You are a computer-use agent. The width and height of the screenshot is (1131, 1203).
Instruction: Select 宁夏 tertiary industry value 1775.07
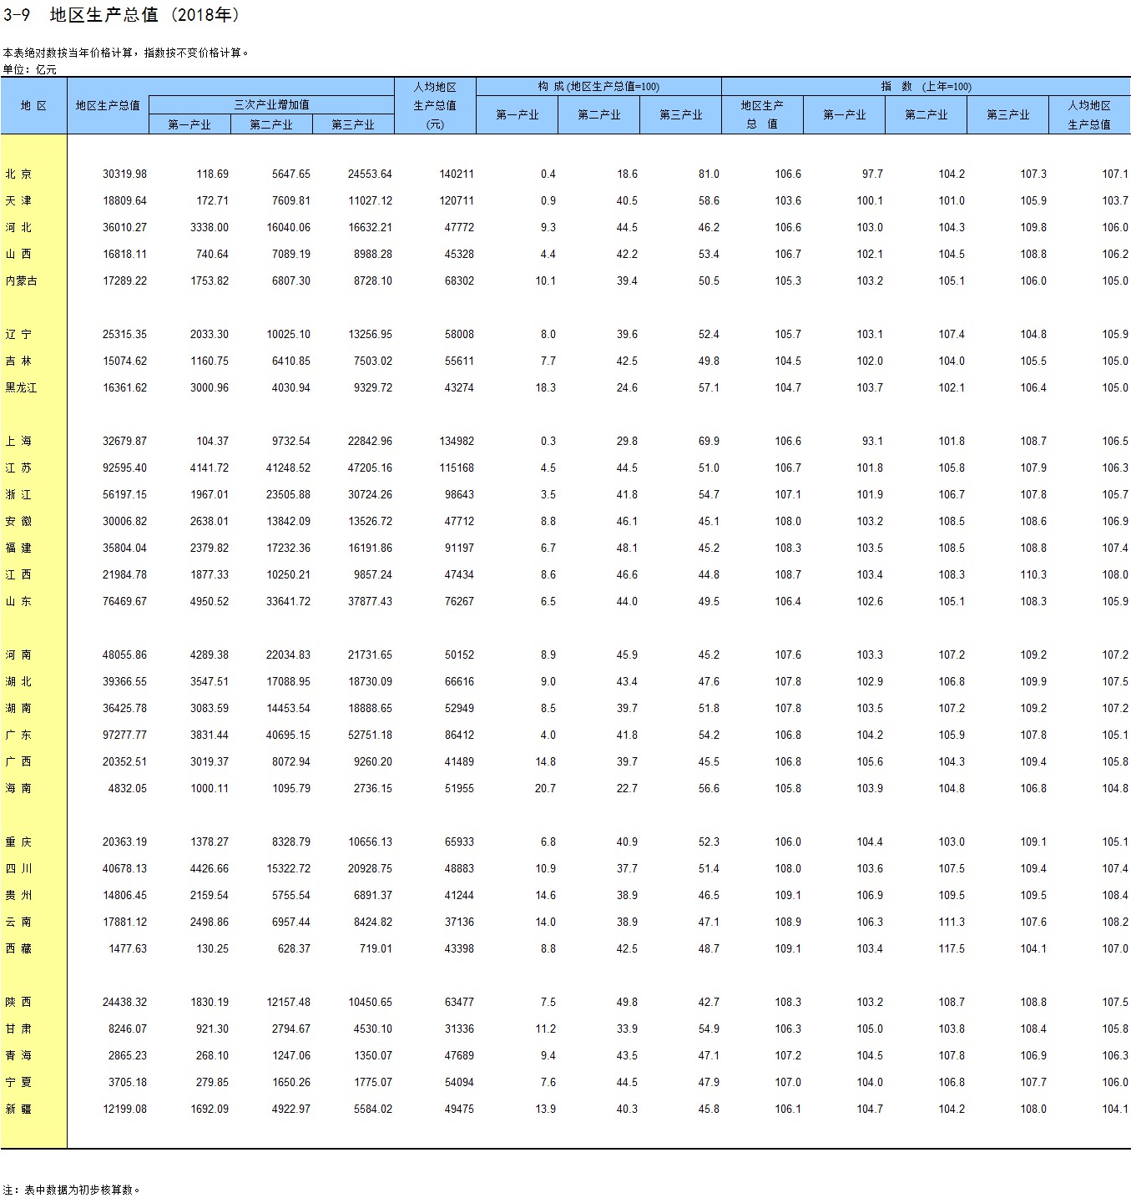(373, 1082)
